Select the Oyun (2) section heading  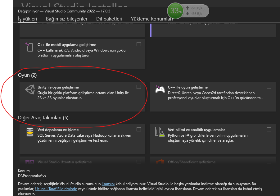coord(27,75)
